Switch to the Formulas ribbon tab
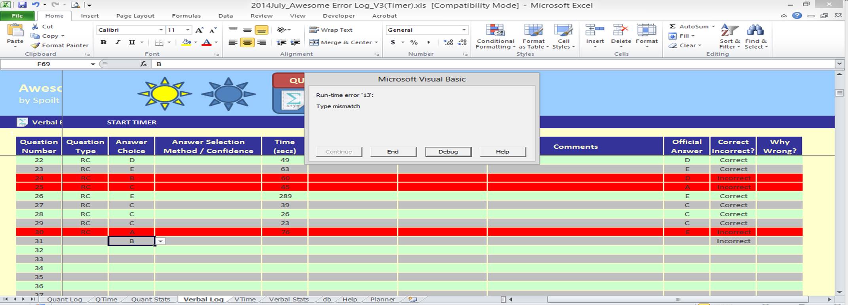Screen dimensions: 848x305 [x=186, y=16]
